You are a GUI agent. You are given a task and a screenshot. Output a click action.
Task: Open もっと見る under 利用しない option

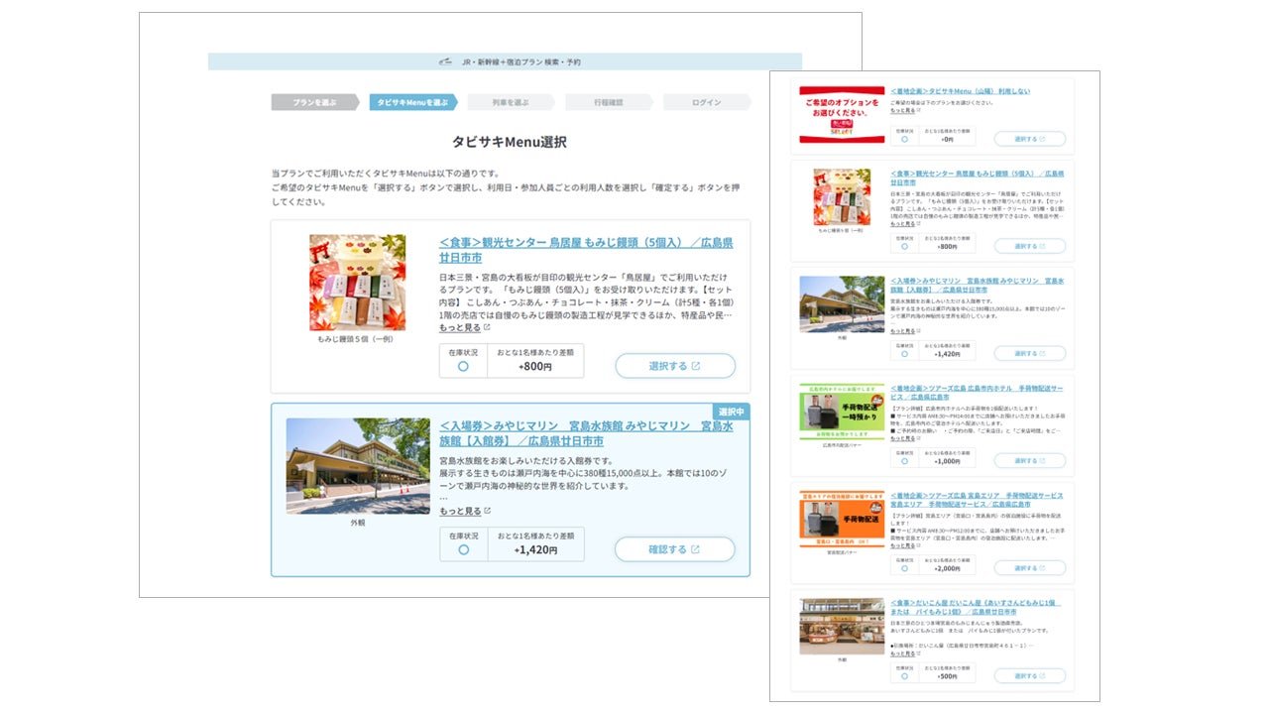pos(905,111)
